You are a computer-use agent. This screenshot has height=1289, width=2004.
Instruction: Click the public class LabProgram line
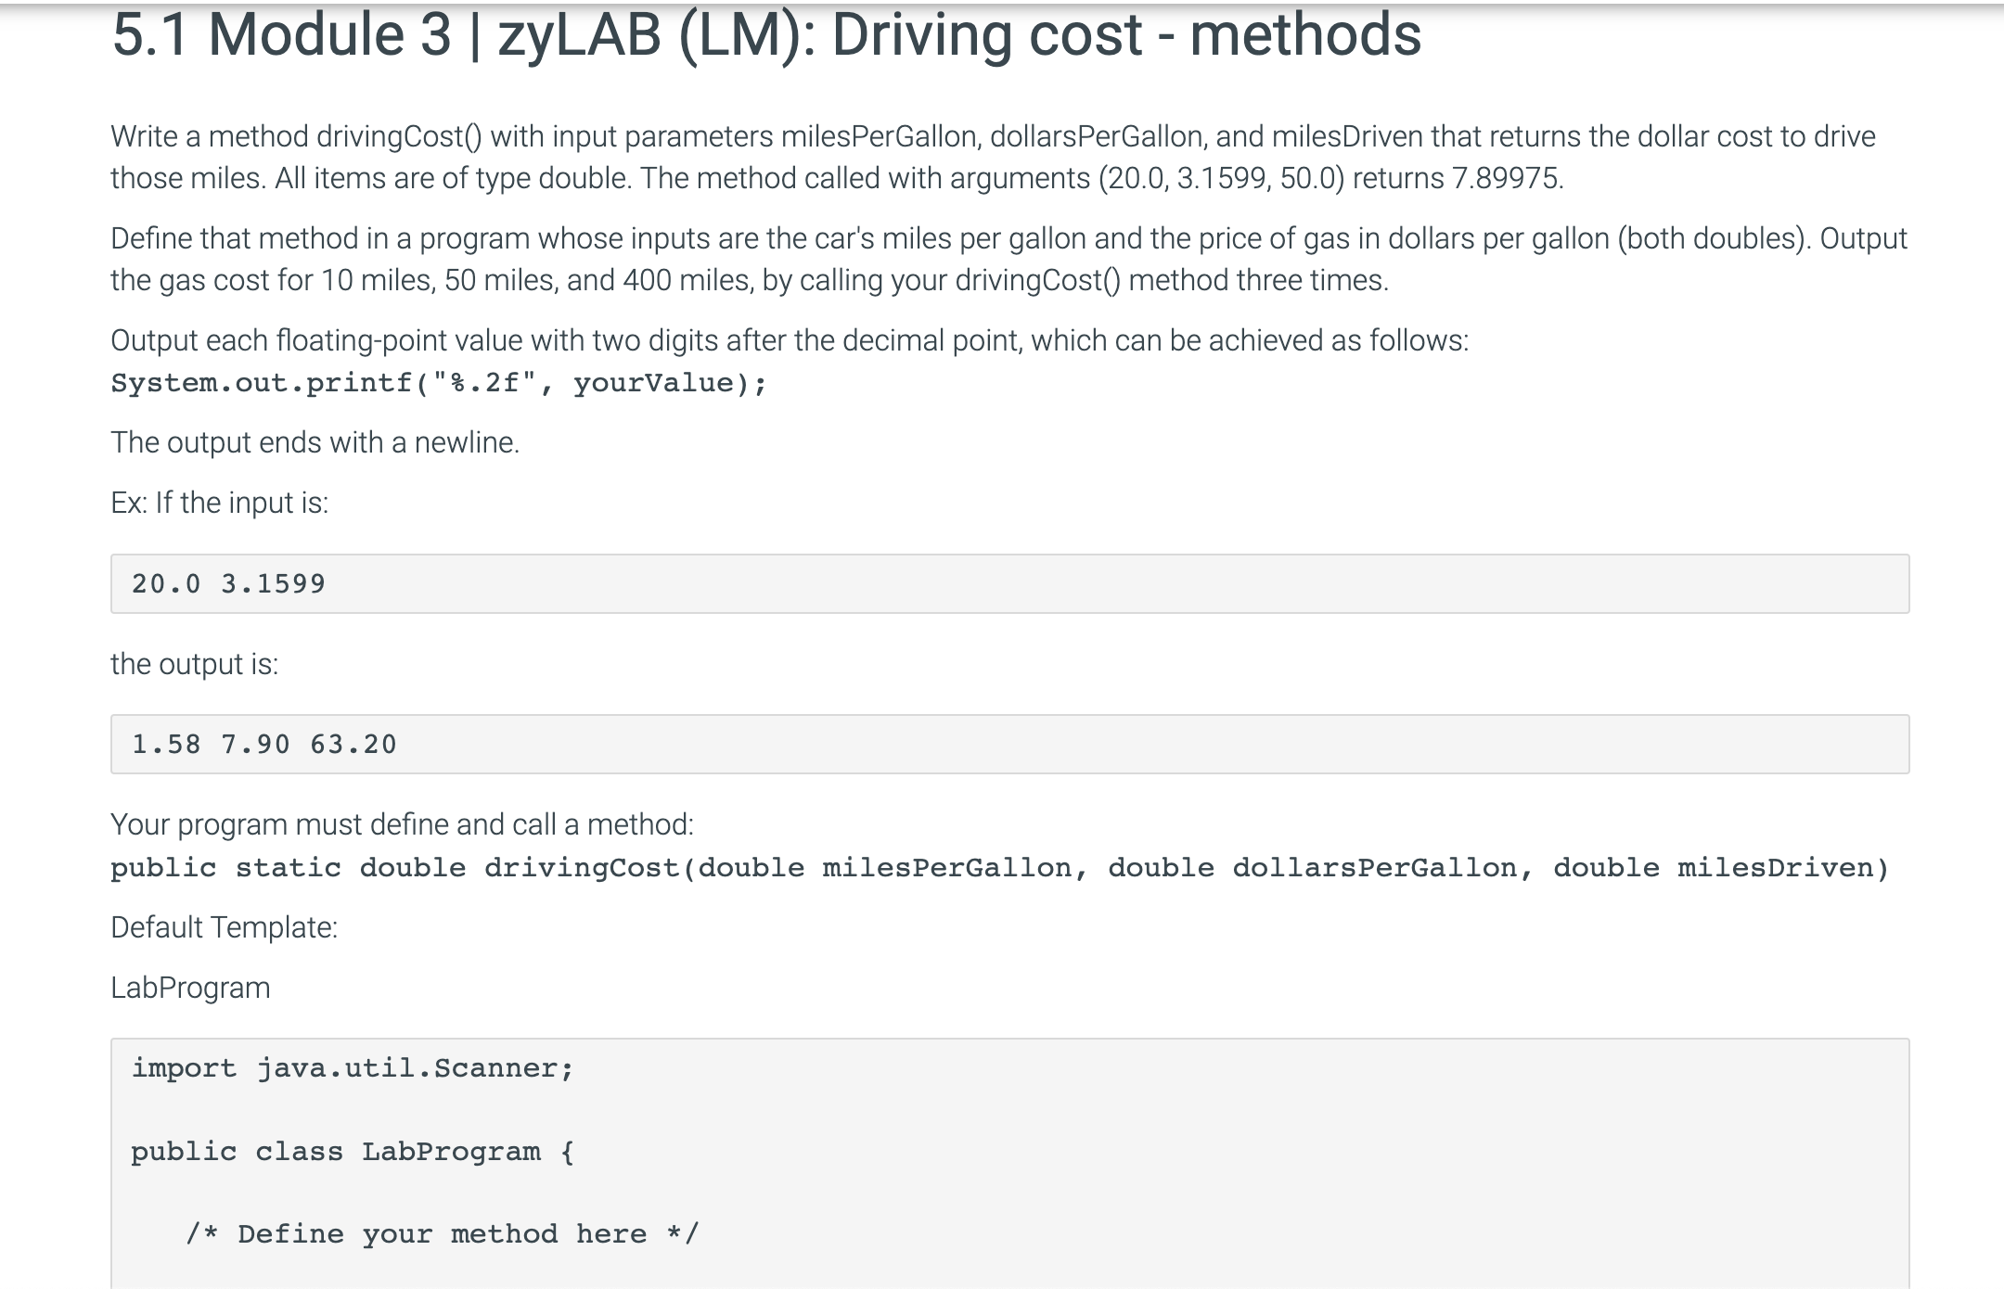(x=353, y=1150)
